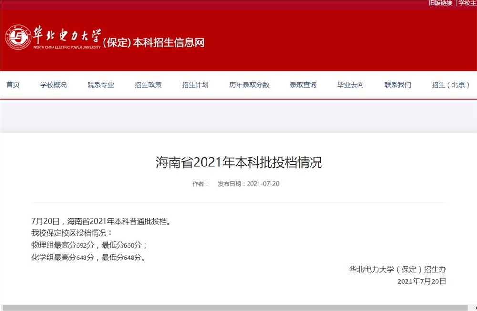477x311 pixels.
Task: Open 毕业去向 navigation item
Action: [351, 85]
